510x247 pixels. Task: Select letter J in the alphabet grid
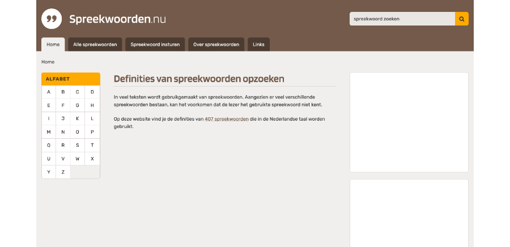pyautogui.click(x=63, y=118)
